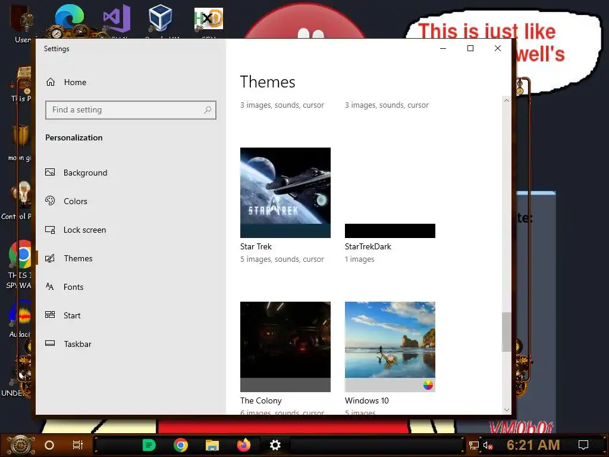Click the scrollbar down arrow
Image resolution: width=609 pixels, height=457 pixels.
point(507,409)
